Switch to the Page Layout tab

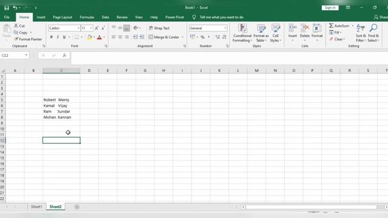[x=62, y=18]
